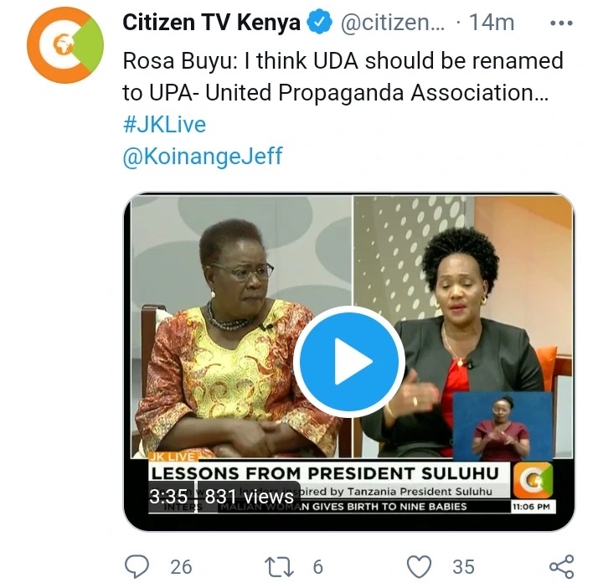Click the 35 likes count
The image size is (603, 583).
click(463, 567)
